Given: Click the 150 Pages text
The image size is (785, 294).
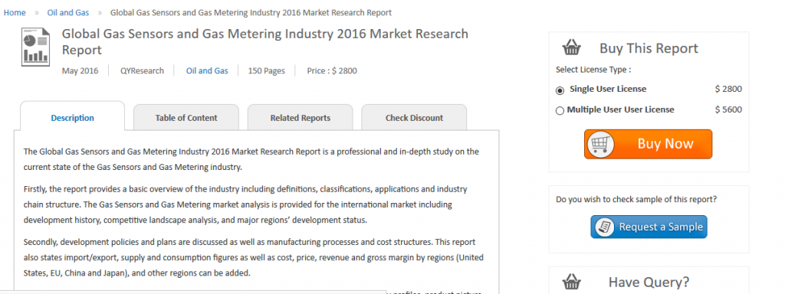Looking at the screenshot, I should [x=266, y=70].
